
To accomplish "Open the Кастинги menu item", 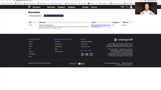I will click(x=36, y=7).
